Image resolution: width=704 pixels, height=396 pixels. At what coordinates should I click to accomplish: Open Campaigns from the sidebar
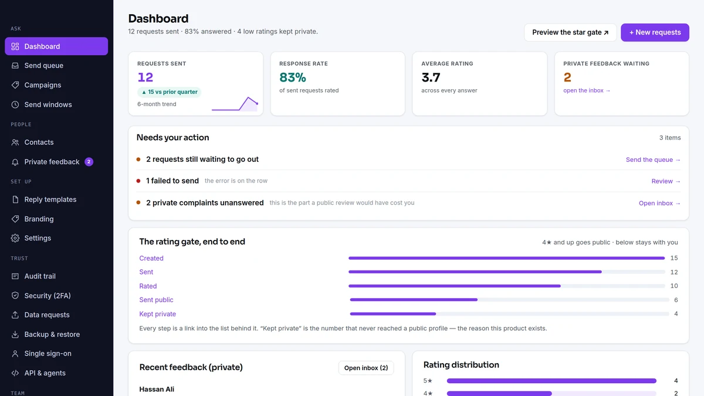click(x=56, y=85)
